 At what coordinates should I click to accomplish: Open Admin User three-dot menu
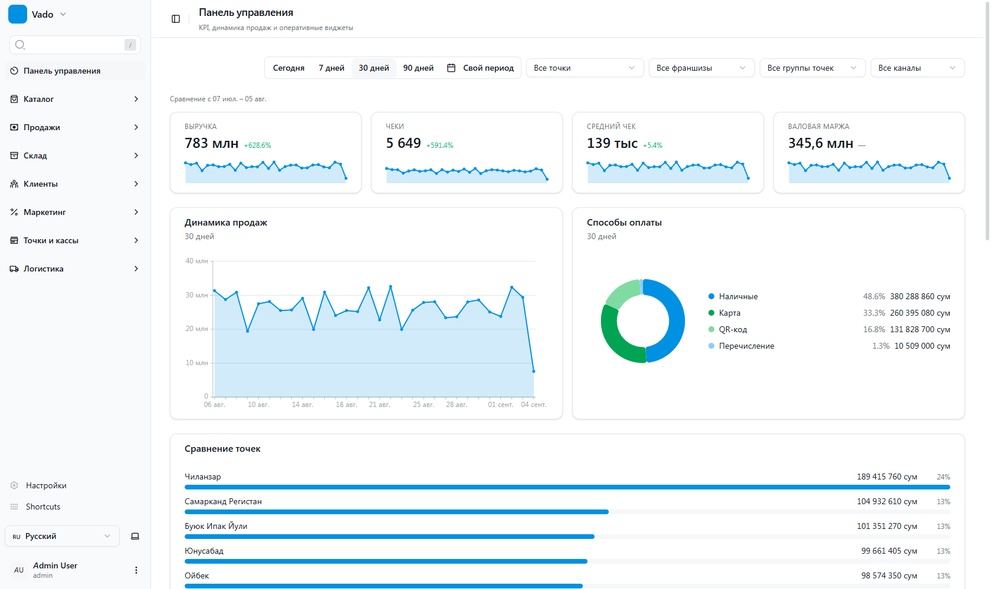point(136,570)
